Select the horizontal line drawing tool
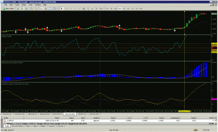 click(75, 9)
